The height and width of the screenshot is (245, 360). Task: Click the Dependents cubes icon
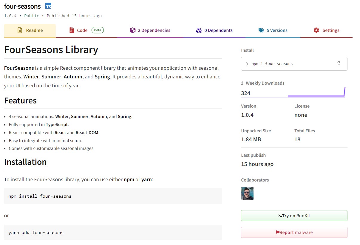point(199,30)
